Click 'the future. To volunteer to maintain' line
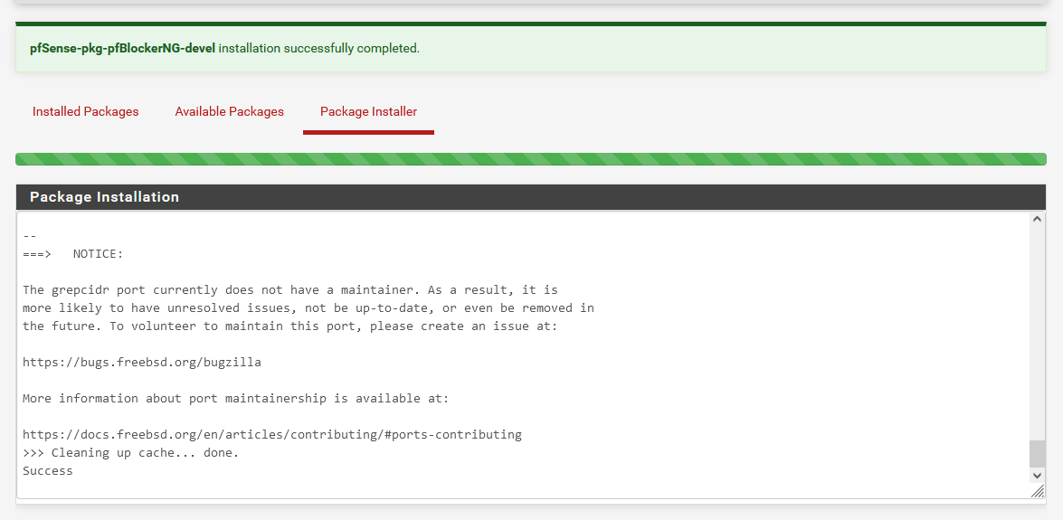 [x=290, y=326]
